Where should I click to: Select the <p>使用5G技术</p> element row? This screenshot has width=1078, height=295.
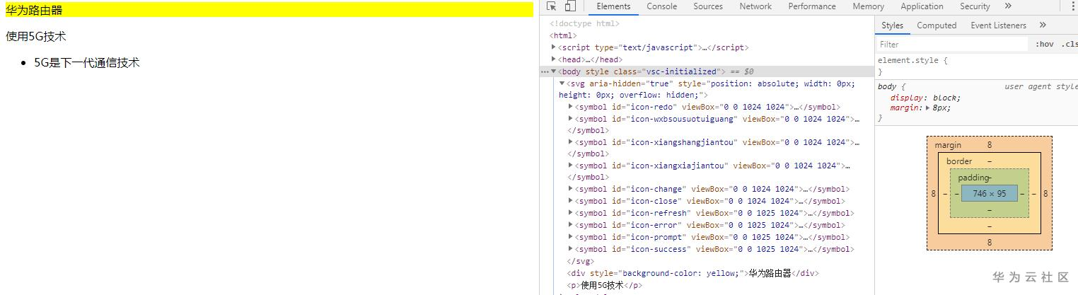click(605, 285)
